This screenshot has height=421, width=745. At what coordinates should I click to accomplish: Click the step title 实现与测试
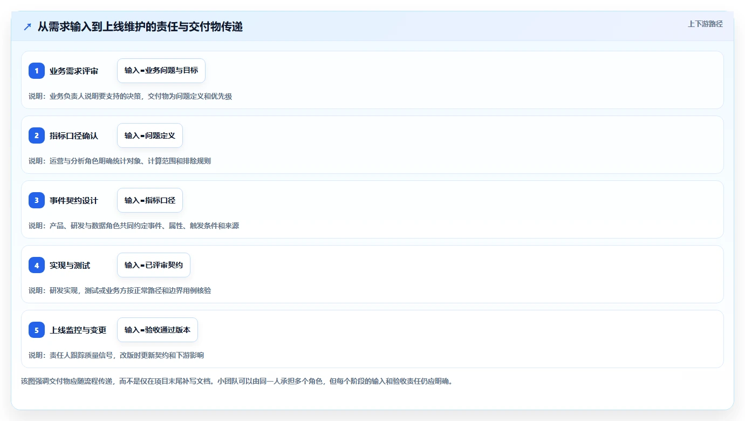coord(70,265)
